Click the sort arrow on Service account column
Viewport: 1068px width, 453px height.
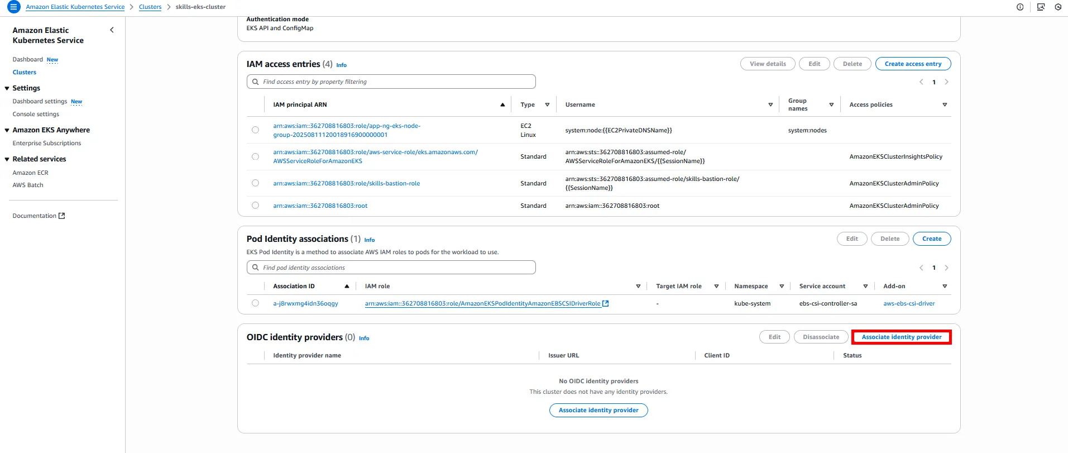coord(865,287)
